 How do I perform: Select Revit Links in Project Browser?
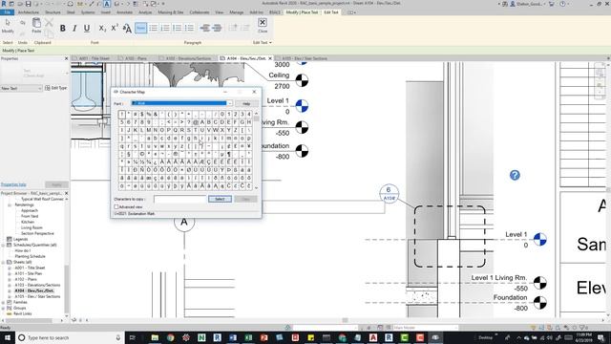click(23, 313)
